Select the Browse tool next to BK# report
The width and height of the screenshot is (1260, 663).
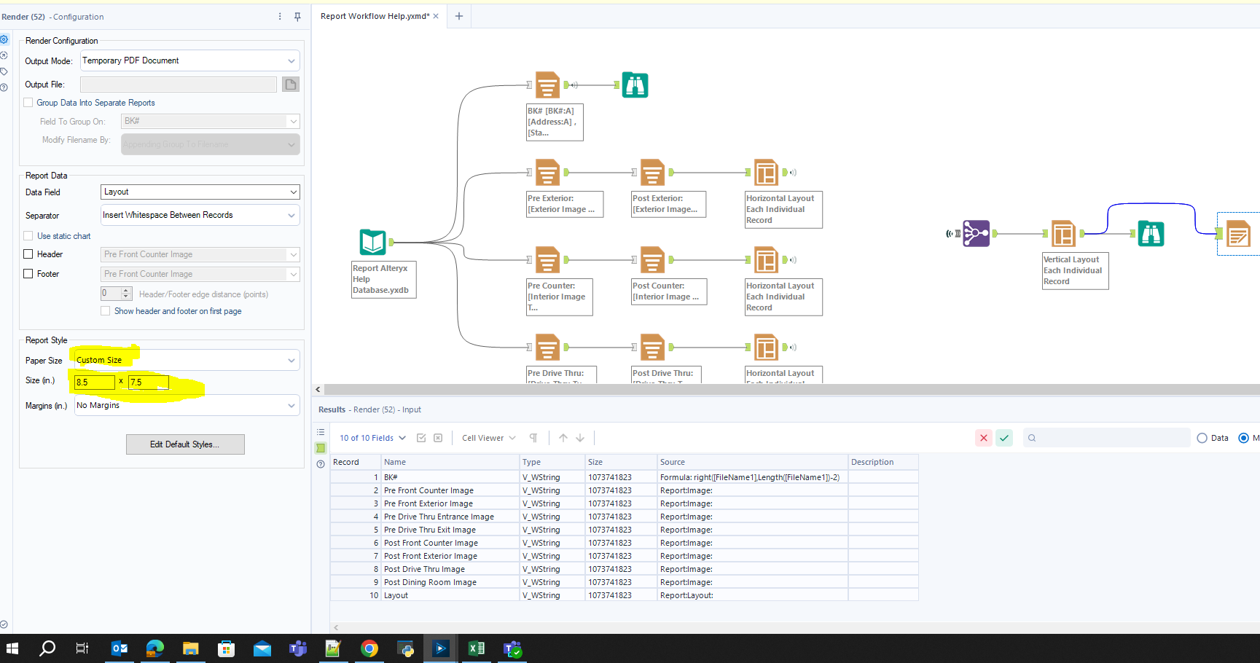(x=635, y=85)
